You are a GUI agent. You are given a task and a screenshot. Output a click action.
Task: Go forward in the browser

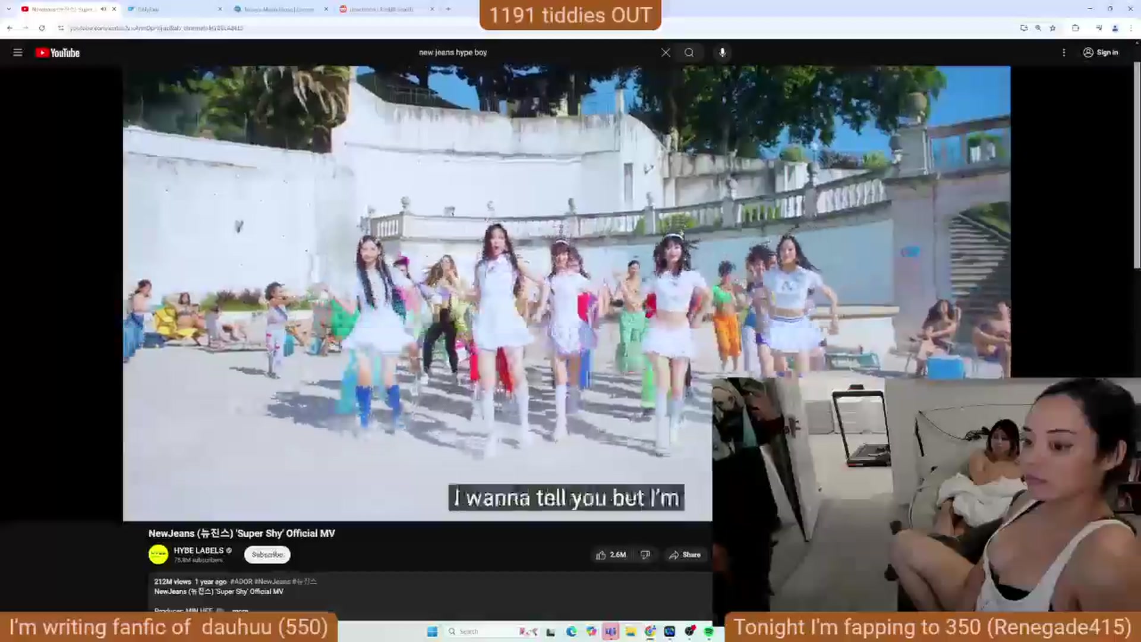pyautogui.click(x=26, y=28)
